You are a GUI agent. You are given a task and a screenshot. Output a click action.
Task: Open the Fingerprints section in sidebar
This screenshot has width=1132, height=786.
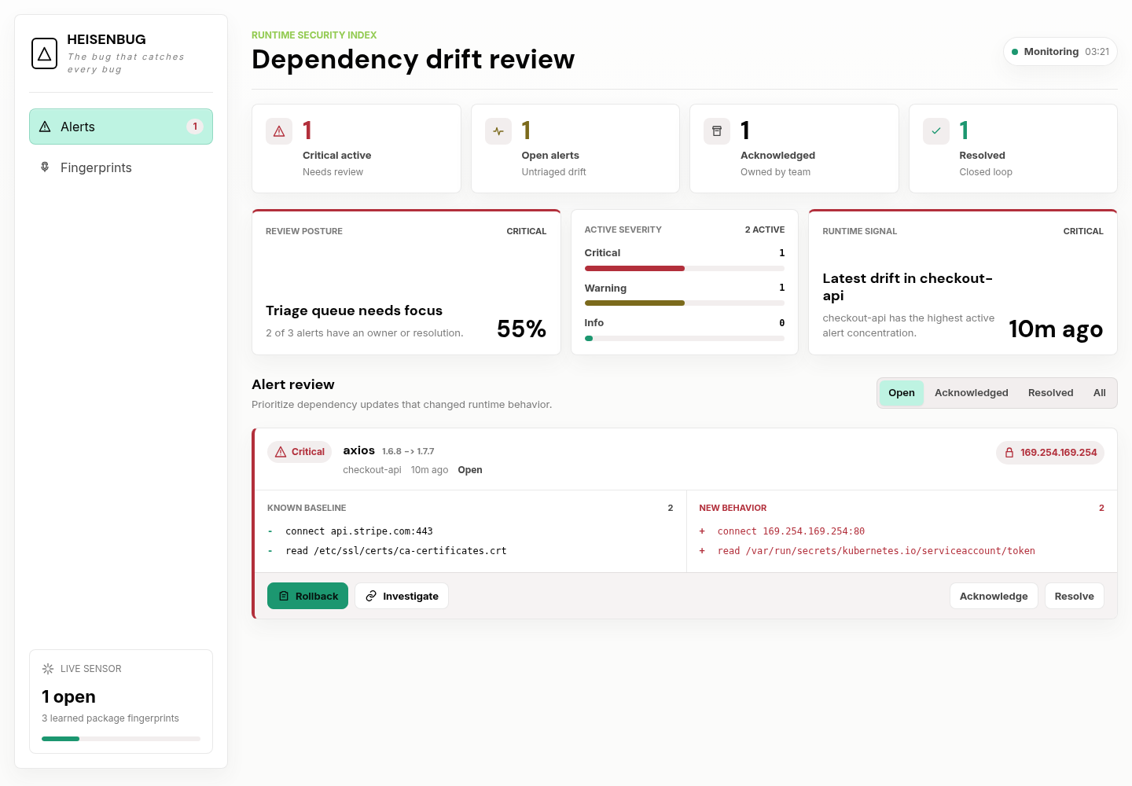pos(121,167)
